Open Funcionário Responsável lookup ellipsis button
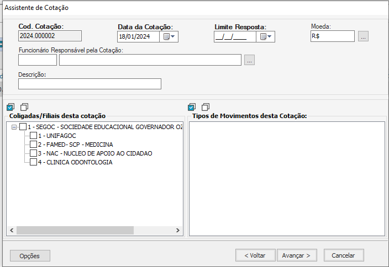Viewport: 389px width, 267px height. pyautogui.click(x=249, y=61)
